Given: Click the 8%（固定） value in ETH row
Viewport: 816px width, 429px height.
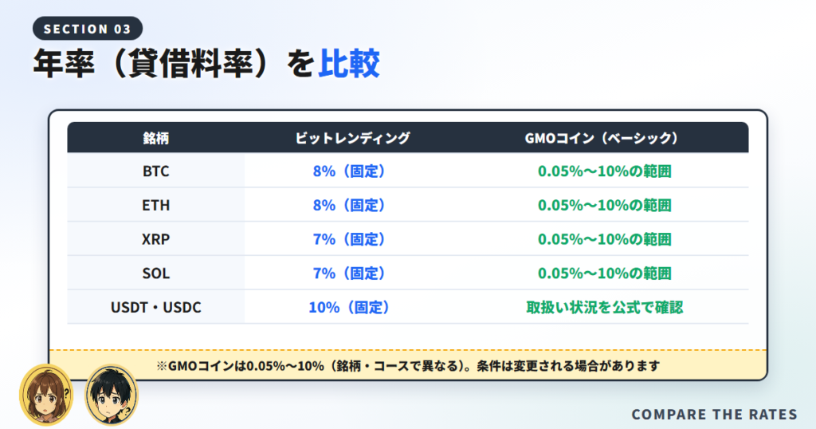Looking at the screenshot, I should click(x=349, y=205).
